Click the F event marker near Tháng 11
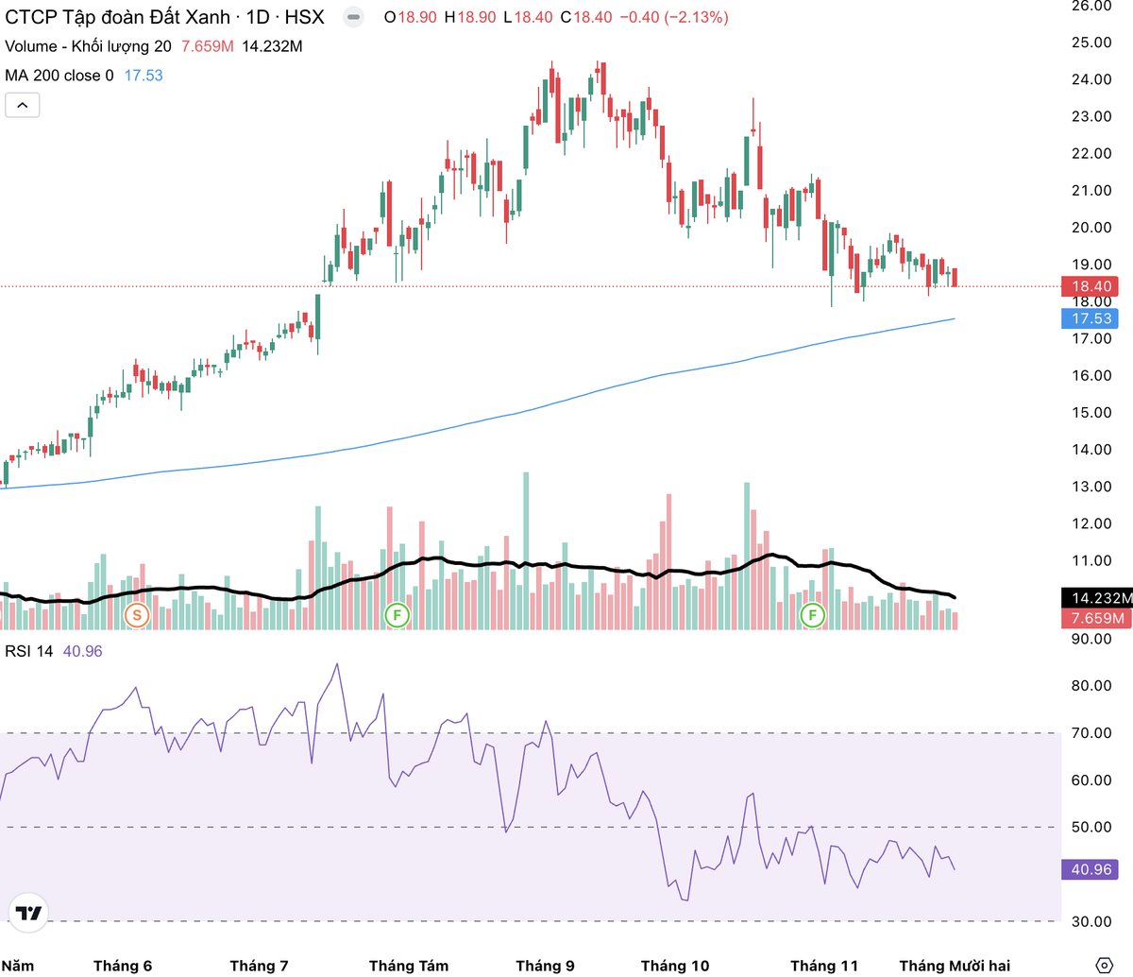This screenshot has width=1133, height=977. click(x=812, y=616)
